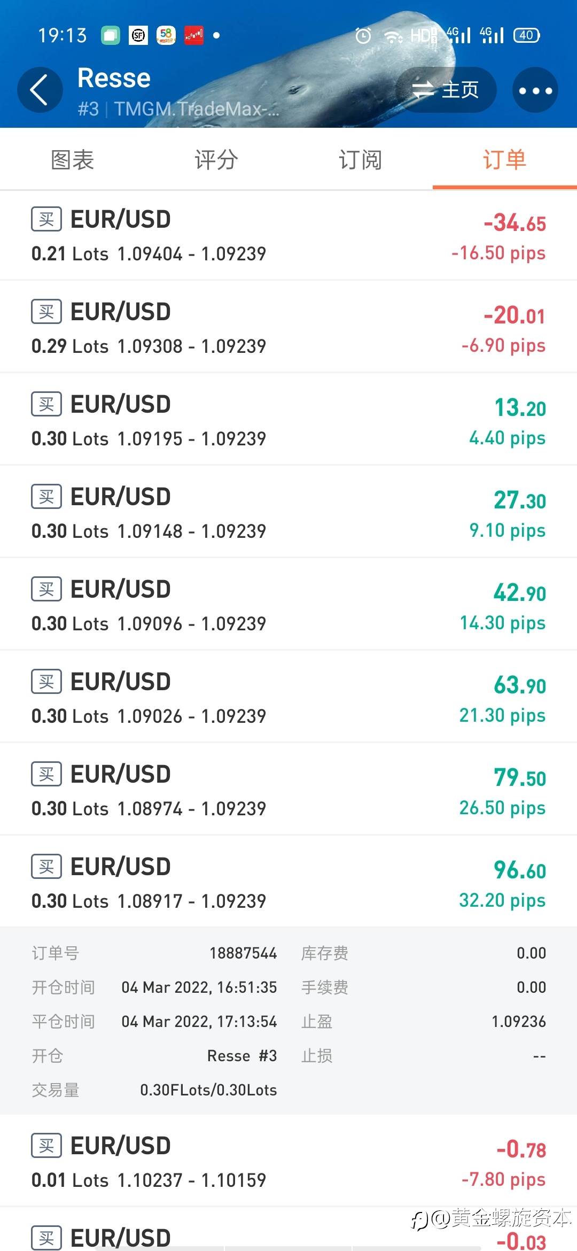577x1251 pixels.
Task: Tap the buy badge on 0.21 Lots order
Action: tap(46, 219)
